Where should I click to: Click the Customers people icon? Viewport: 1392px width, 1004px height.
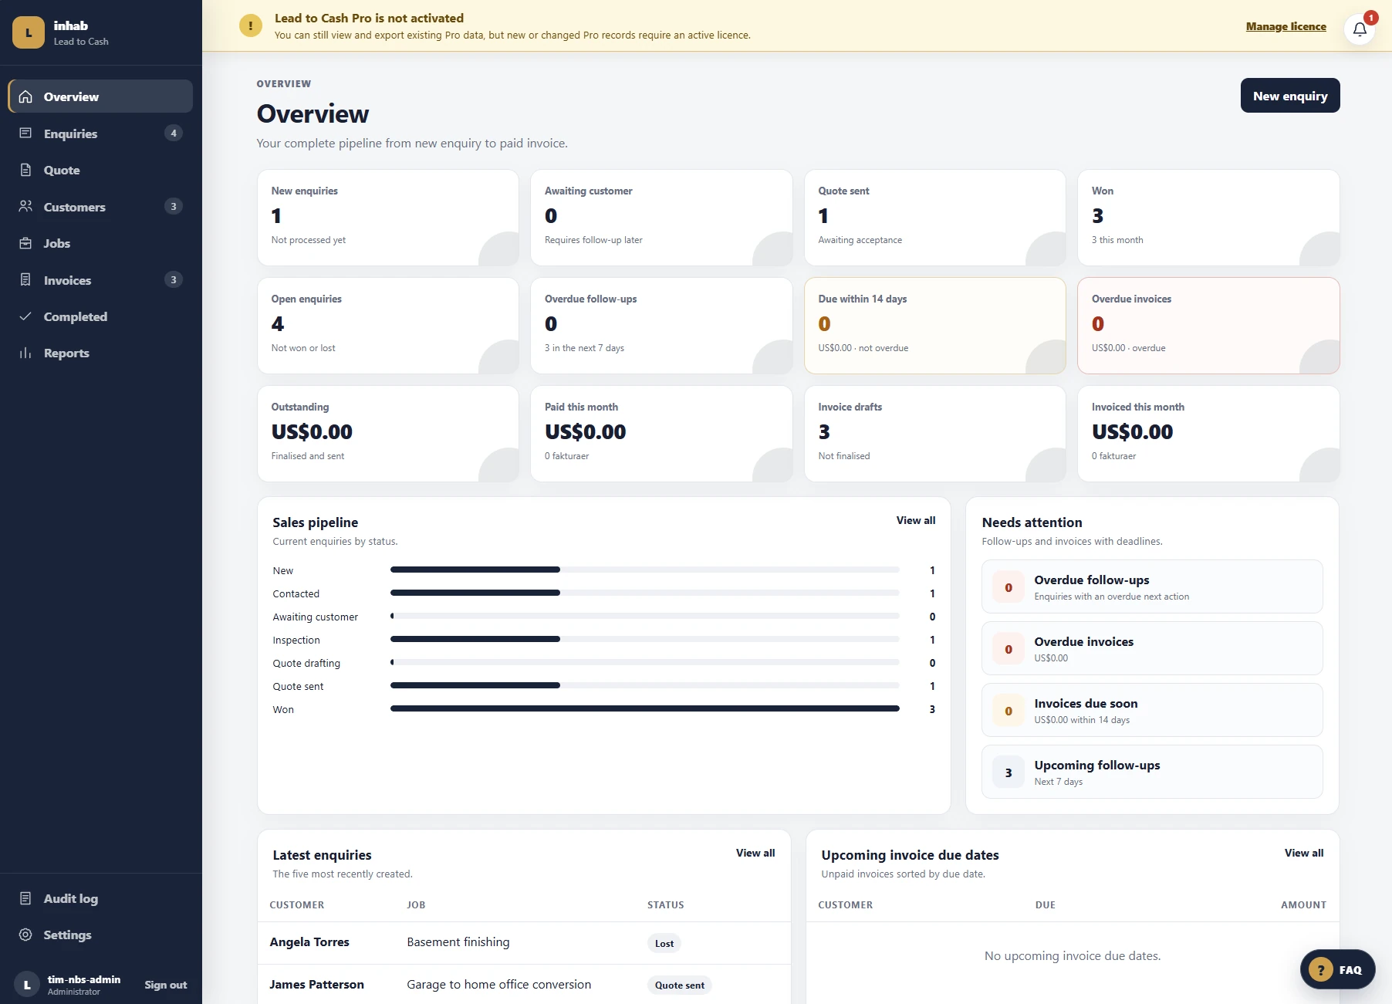click(25, 206)
